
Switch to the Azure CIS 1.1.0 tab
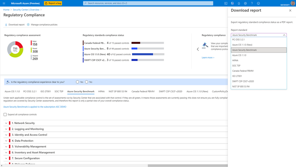point(12,92)
